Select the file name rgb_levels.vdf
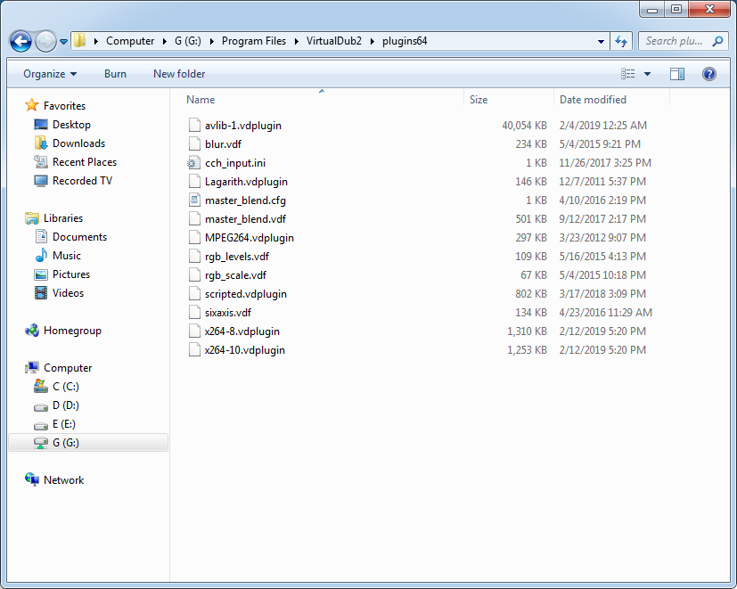The height and width of the screenshot is (589, 737). (x=237, y=257)
